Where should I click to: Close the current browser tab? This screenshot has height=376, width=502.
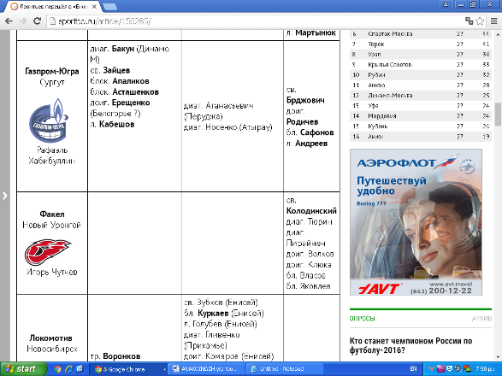94,6
